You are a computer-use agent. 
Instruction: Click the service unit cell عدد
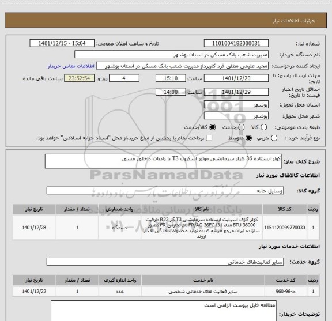coord(120,292)
